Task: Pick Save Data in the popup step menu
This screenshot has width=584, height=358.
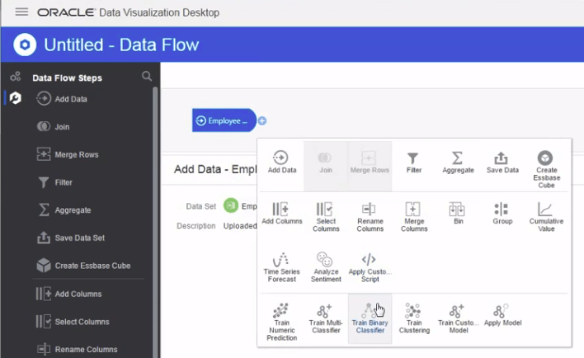Action: pyautogui.click(x=502, y=163)
